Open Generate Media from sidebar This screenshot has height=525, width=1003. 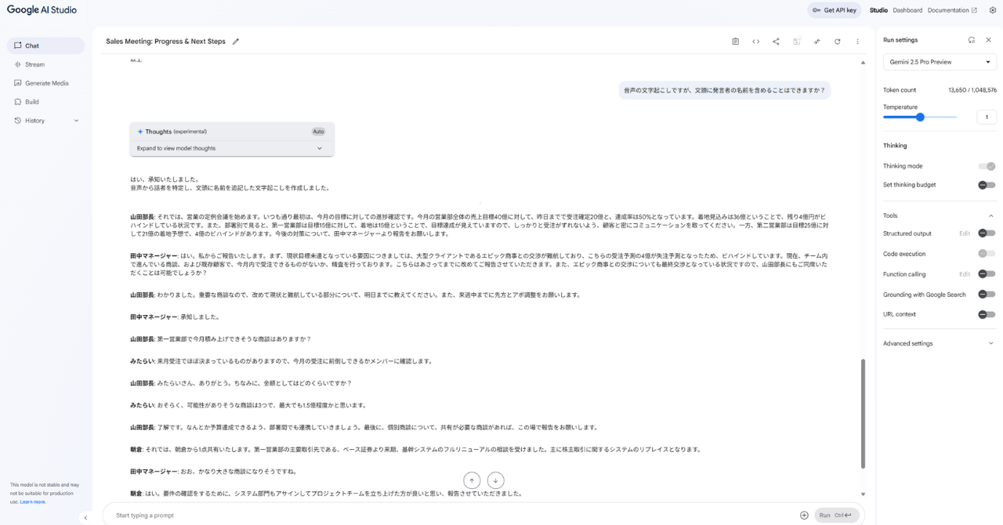click(46, 83)
